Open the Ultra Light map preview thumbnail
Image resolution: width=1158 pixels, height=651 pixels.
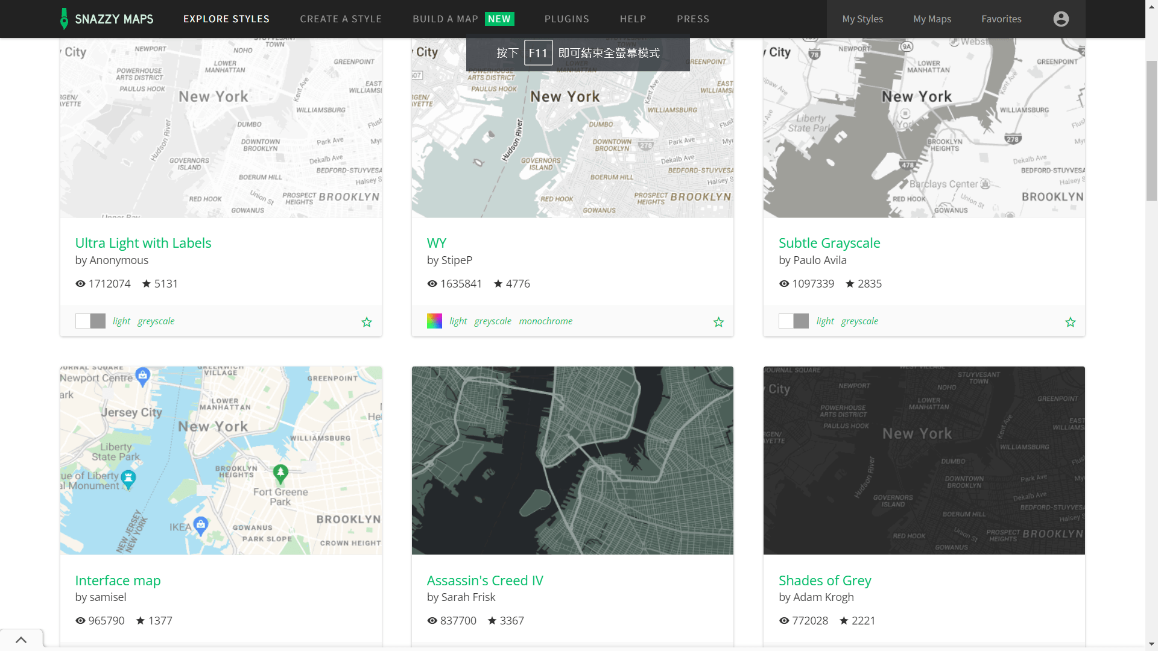point(221,128)
